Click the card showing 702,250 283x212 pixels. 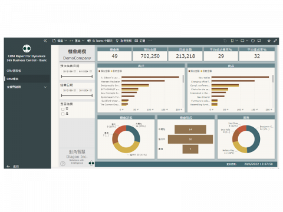[150, 54]
